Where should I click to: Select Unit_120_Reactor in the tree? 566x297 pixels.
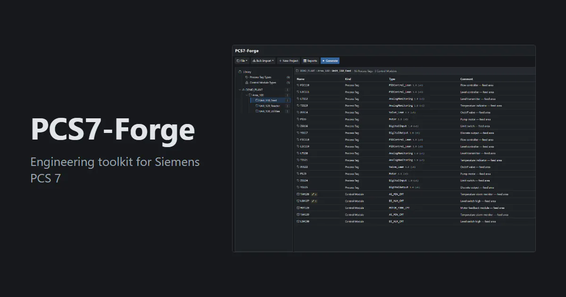(269, 106)
